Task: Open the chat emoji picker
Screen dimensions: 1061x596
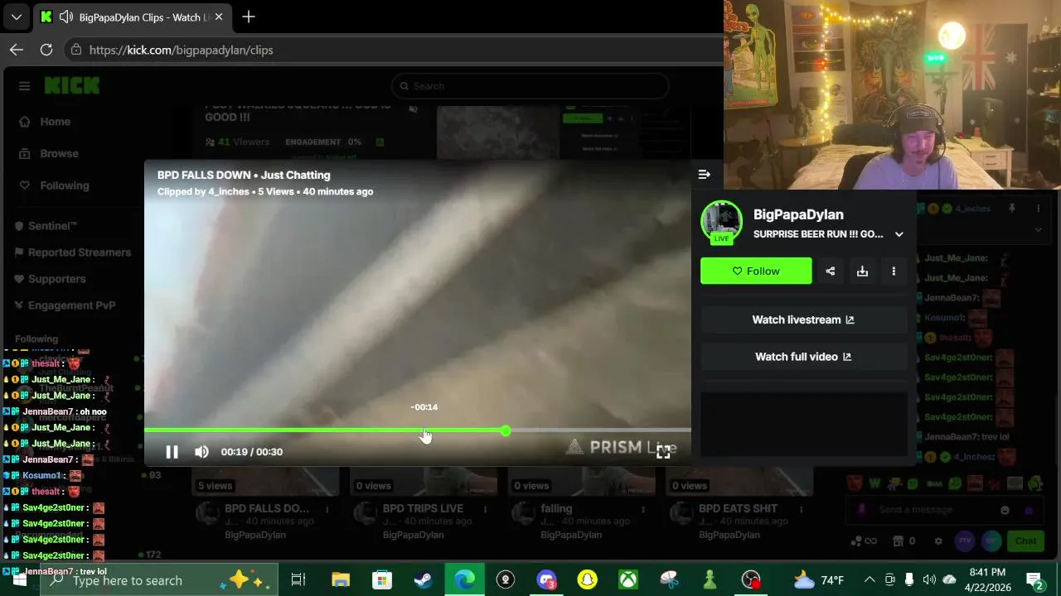Action: pyautogui.click(x=1005, y=510)
